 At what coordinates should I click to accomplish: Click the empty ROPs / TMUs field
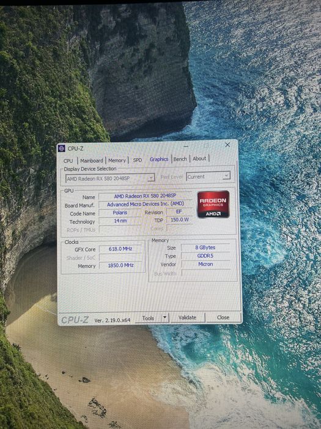click(x=120, y=230)
